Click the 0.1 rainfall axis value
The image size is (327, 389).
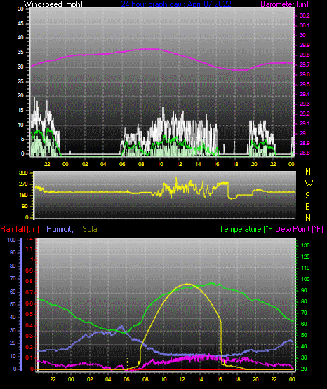tap(29, 357)
